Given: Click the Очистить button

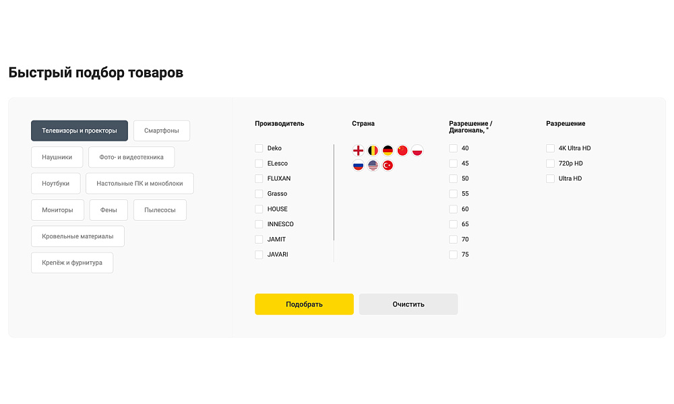Looking at the screenshot, I should 408,304.
